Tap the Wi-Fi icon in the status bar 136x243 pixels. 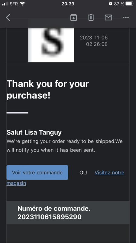(22, 4)
